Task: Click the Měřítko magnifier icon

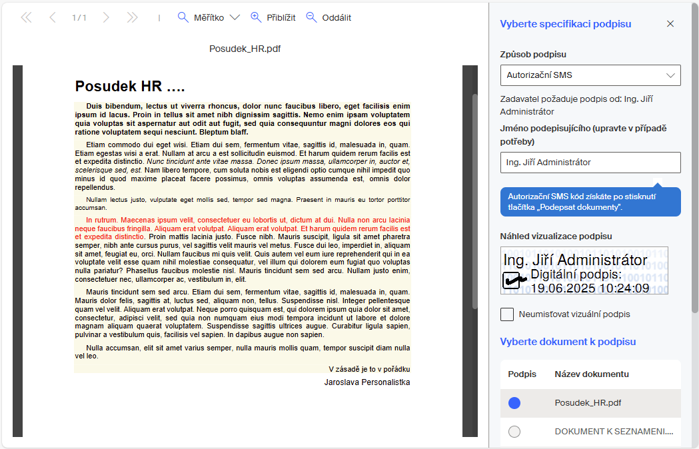Action: (183, 17)
